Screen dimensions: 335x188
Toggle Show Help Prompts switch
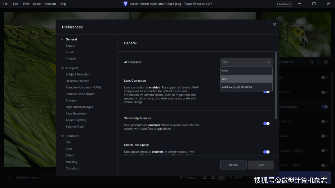[x=266, y=123]
